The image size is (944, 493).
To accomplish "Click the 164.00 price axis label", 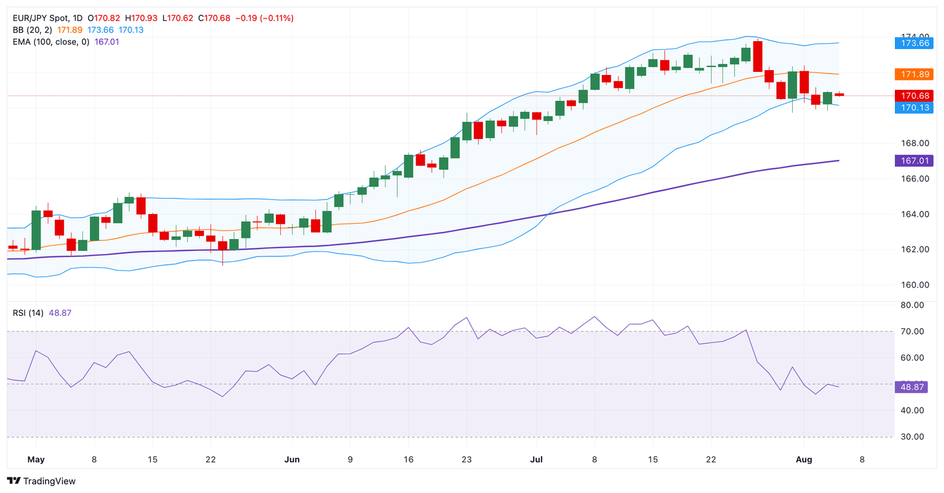I will (x=912, y=215).
